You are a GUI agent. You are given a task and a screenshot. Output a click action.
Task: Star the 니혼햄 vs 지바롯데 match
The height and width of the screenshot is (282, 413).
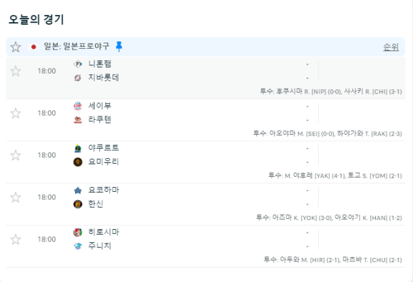click(x=16, y=71)
